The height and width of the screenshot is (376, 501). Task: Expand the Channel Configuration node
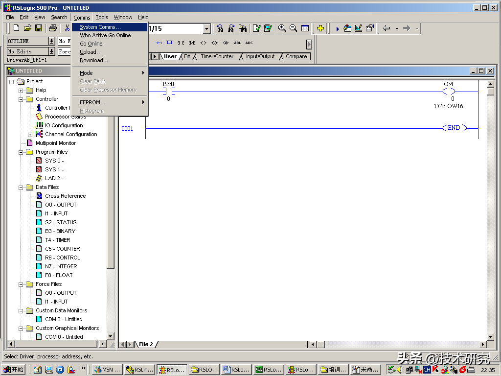pyautogui.click(x=30, y=135)
